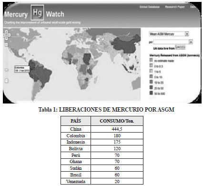Screen dimensions: 203x186
Task: Click the zoom slider handle on map
Action: [x=7, y=70]
